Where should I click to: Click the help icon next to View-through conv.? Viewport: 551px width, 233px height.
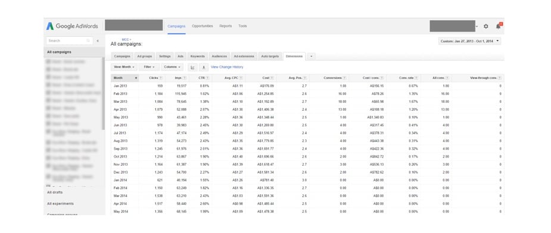(500, 78)
